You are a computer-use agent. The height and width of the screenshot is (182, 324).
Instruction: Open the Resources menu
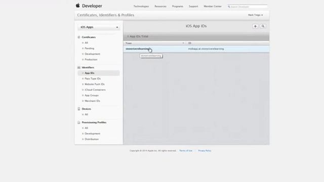tap(160, 7)
